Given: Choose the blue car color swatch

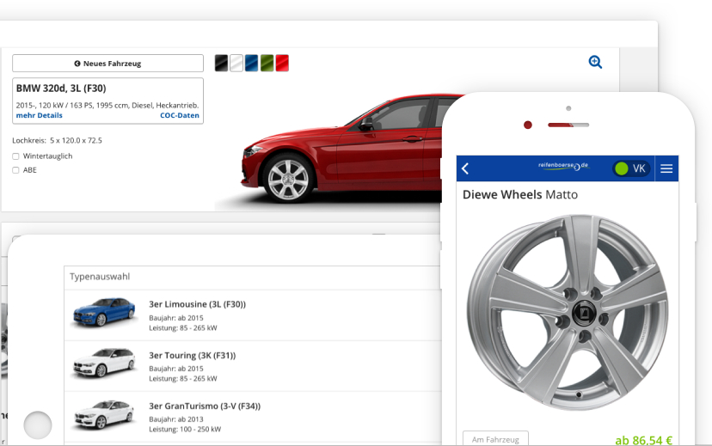Looking at the screenshot, I should (251, 63).
